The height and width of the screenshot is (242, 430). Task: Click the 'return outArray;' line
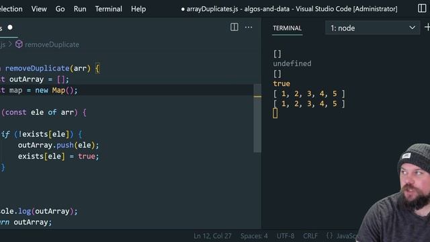coord(26,222)
